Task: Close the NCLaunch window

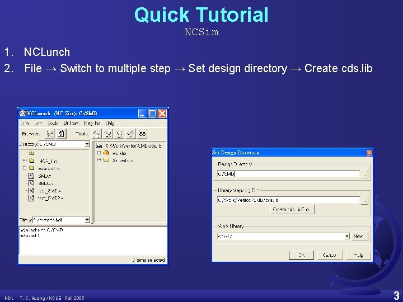Action: tap(162, 113)
